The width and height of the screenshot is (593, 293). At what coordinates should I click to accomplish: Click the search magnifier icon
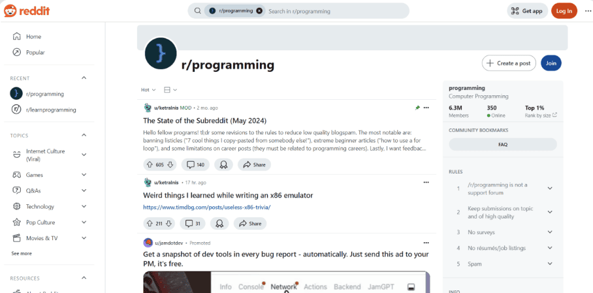tap(197, 11)
